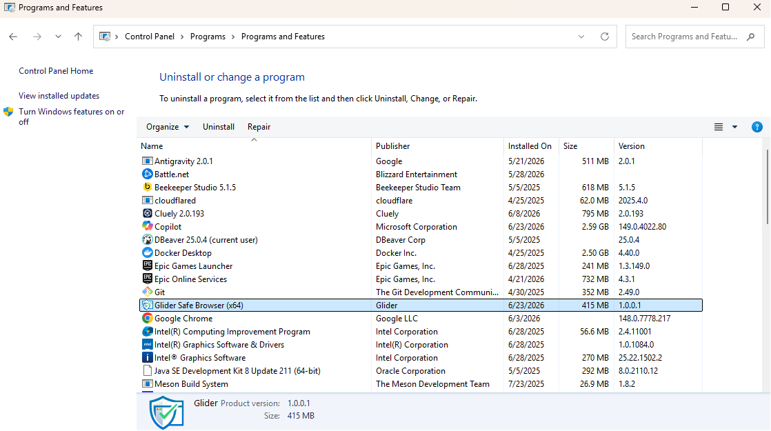Click the Epic Online Services icon

[147, 279]
